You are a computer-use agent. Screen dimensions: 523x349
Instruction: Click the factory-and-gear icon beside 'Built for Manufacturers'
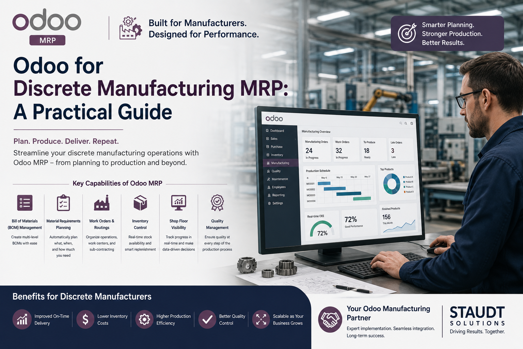tap(130, 28)
